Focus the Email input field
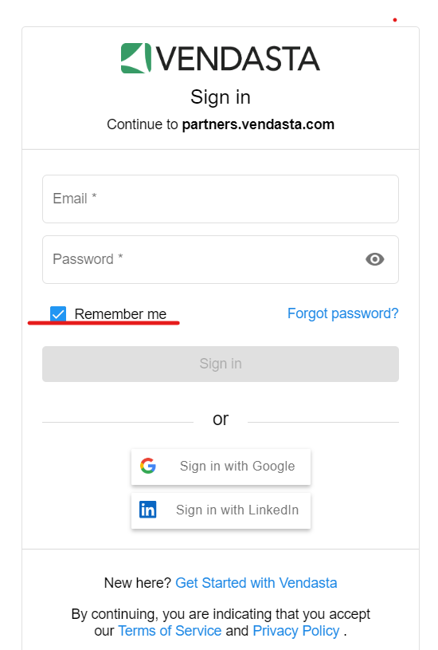This screenshot has height=650, width=438. [x=221, y=199]
